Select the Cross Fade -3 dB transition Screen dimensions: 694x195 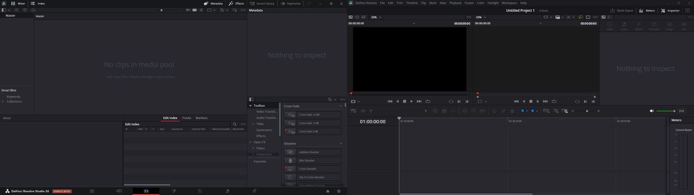pyautogui.click(x=313, y=123)
